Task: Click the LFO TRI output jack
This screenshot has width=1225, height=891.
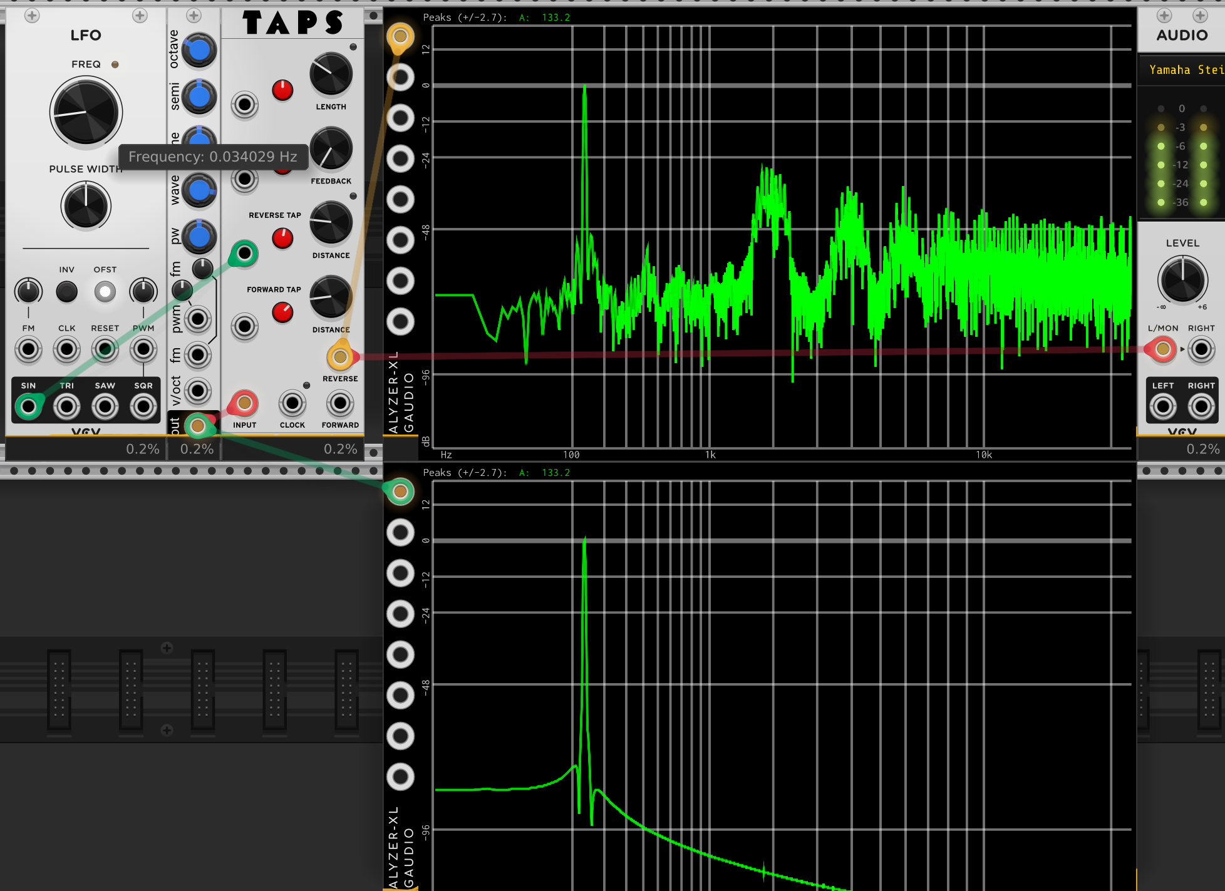Action: tap(66, 407)
